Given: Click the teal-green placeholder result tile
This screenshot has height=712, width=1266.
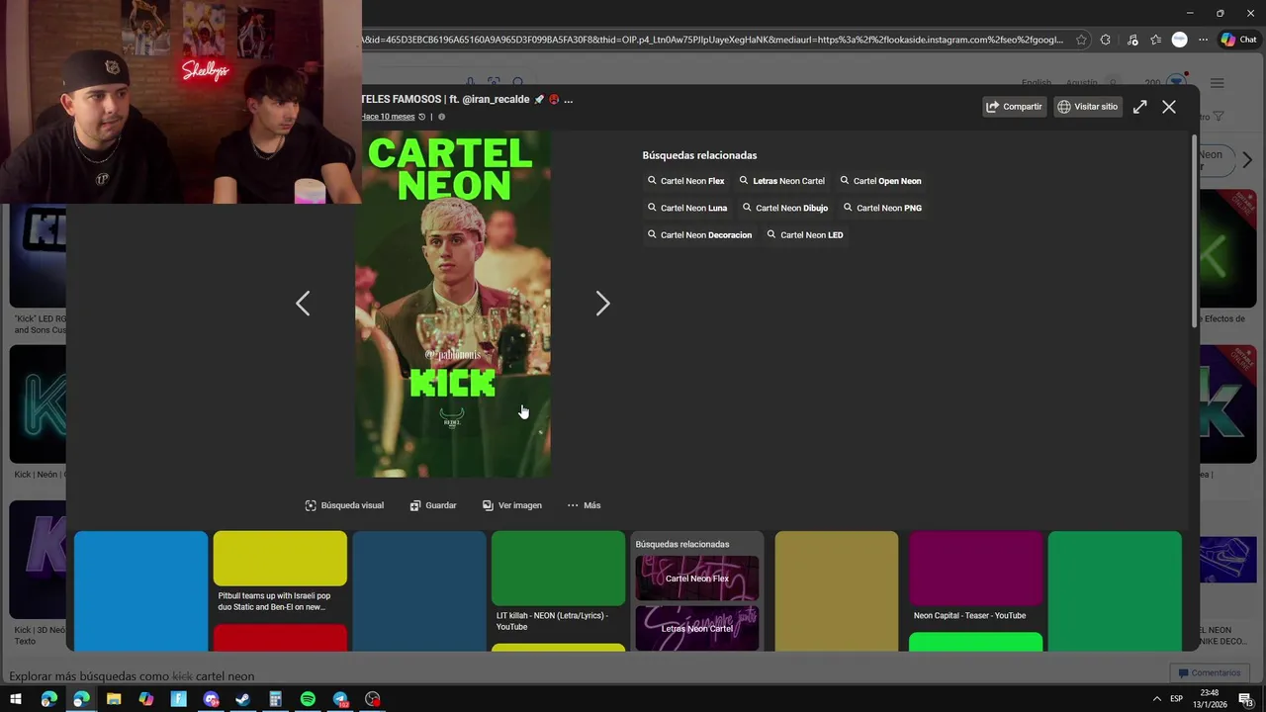Looking at the screenshot, I should coord(1115,590).
